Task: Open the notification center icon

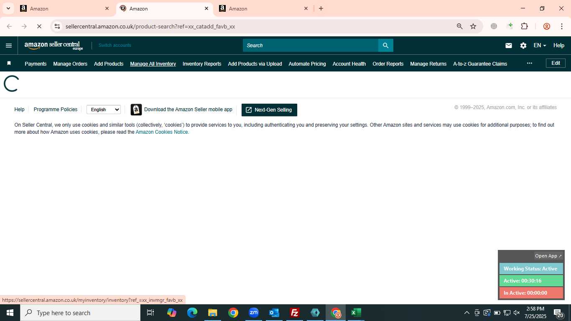Action: point(559,313)
